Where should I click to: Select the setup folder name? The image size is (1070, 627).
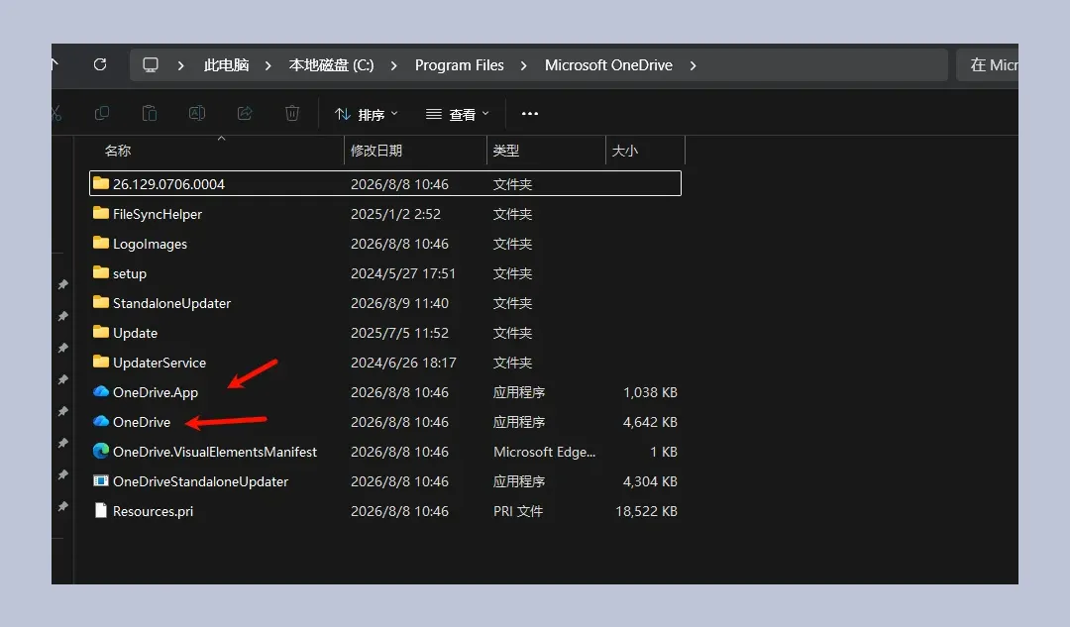(x=130, y=273)
